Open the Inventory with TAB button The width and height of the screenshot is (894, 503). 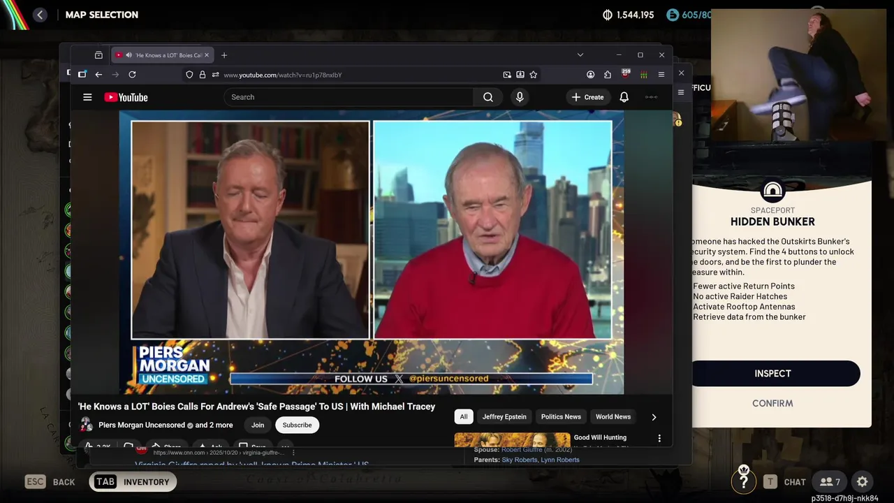click(131, 481)
